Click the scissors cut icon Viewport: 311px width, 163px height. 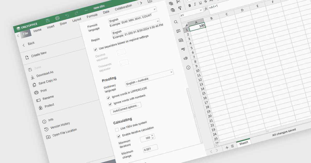point(178,2)
